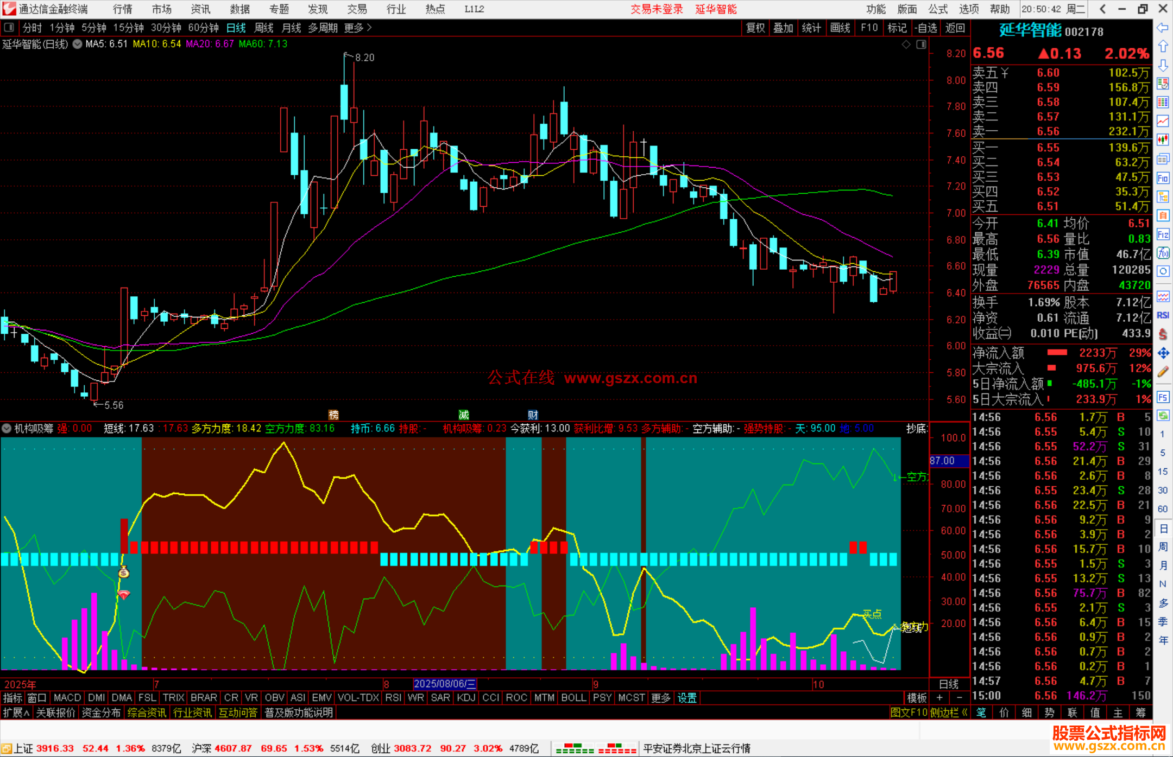Collapse the 侧边栏 sidebar
The width and height of the screenshot is (1173, 757).
pos(949,713)
